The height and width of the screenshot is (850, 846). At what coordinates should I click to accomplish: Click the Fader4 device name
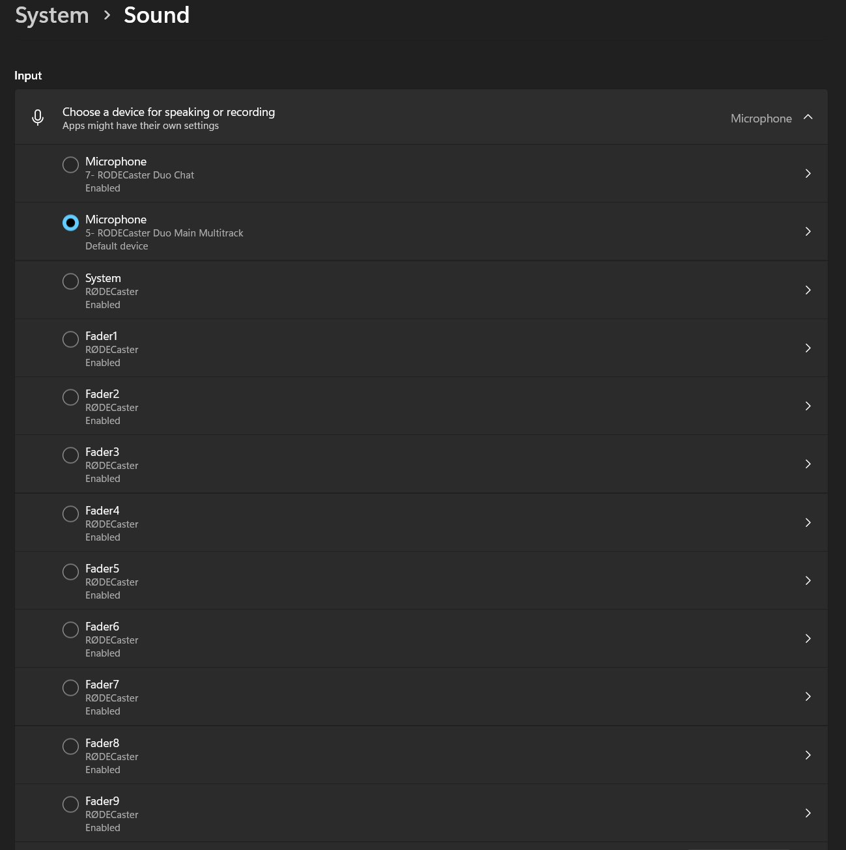coord(102,511)
